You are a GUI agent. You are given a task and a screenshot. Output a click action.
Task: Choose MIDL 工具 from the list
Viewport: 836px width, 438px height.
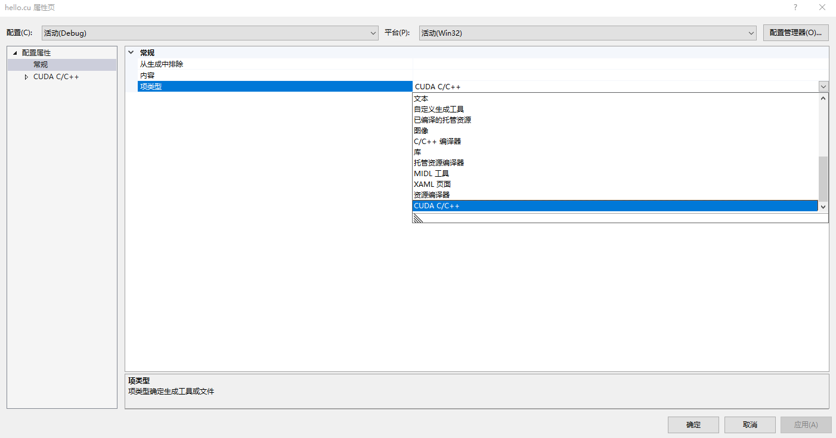click(x=615, y=174)
